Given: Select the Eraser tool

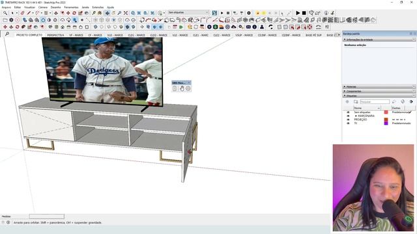Looking at the screenshot, I should click(x=23, y=13).
